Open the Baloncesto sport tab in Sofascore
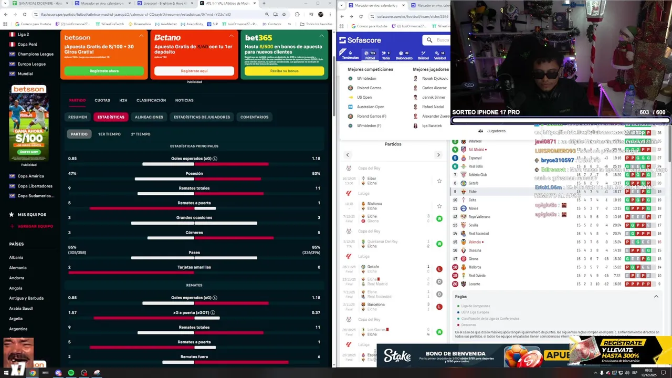Viewport: 672px width, 378px height. click(404, 55)
